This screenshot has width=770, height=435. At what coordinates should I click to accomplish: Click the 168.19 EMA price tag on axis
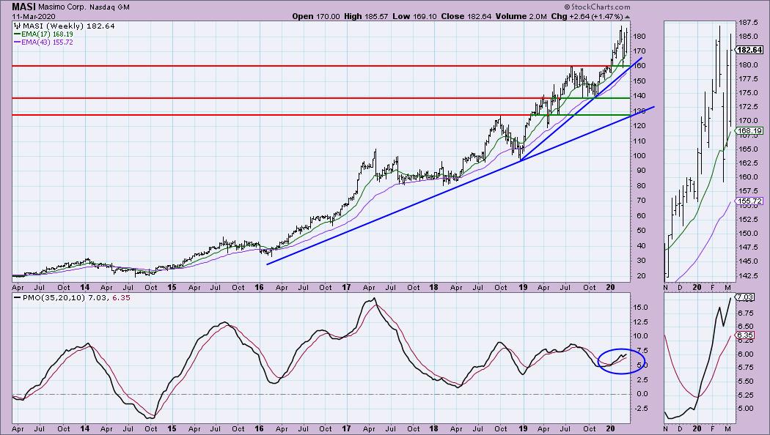[x=750, y=131]
